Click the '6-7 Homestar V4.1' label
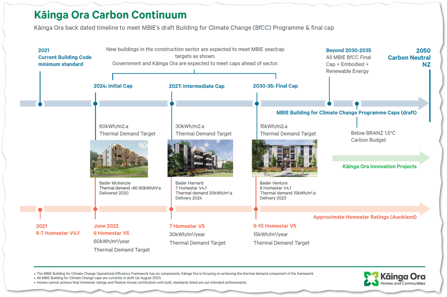This screenshot has width=447, height=297. click(58, 233)
